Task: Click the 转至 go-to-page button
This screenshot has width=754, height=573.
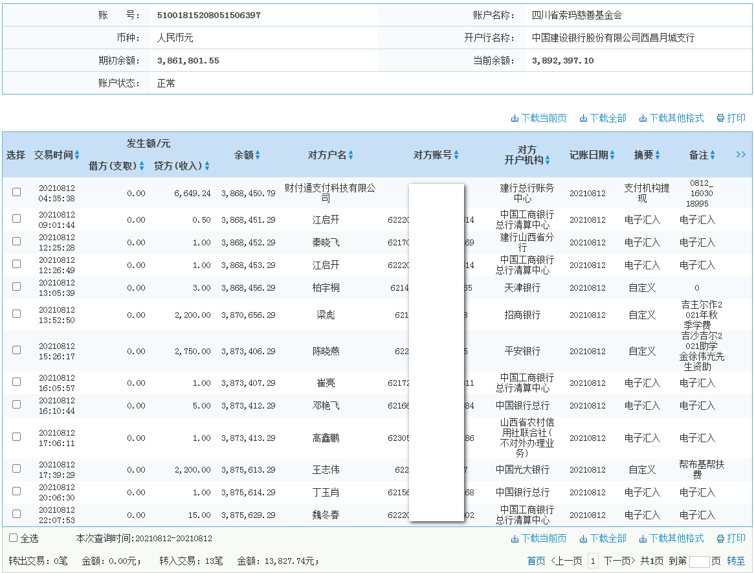Action: (735, 561)
